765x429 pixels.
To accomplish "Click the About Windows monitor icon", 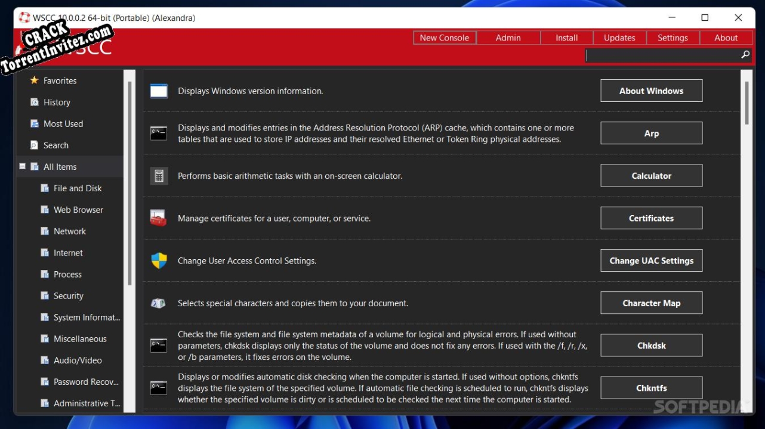I will coord(159,91).
